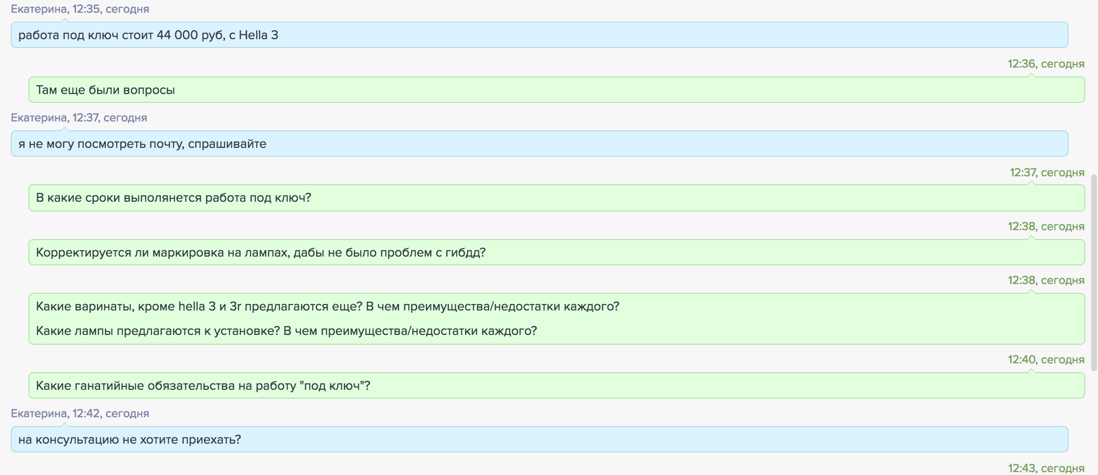Screen dimensions: 1098x475
Task: Click 'Hella 3' in Екатерина's first message
Action: (x=258, y=35)
